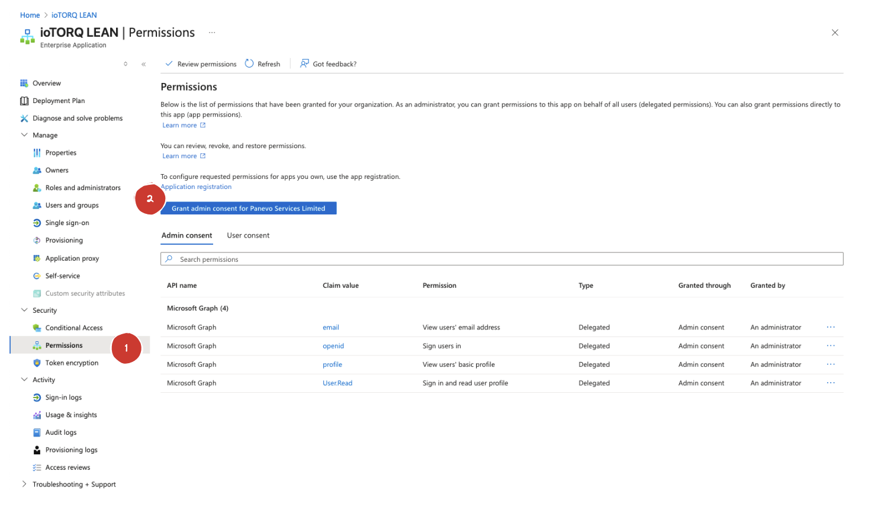Screen dimensions: 884x516
Task: Click the profile claim value link
Action: [332, 364]
